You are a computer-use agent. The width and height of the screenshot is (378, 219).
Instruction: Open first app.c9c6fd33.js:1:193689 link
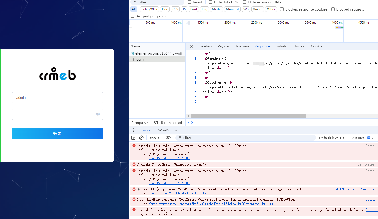point(169,158)
